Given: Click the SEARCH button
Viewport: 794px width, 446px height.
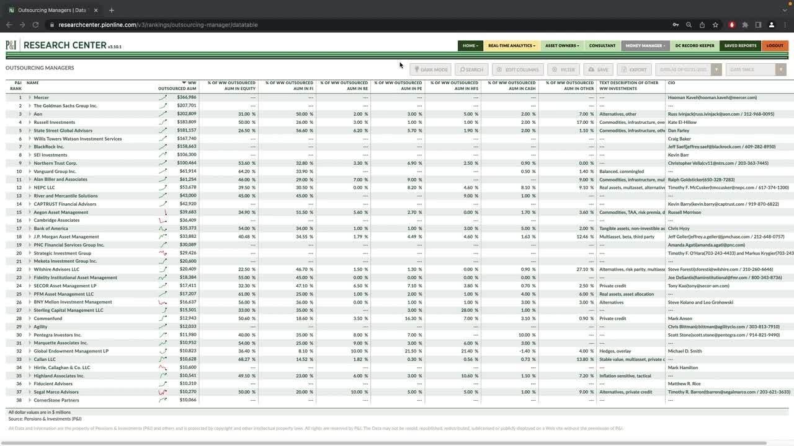Looking at the screenshot, I should [471, 69].
